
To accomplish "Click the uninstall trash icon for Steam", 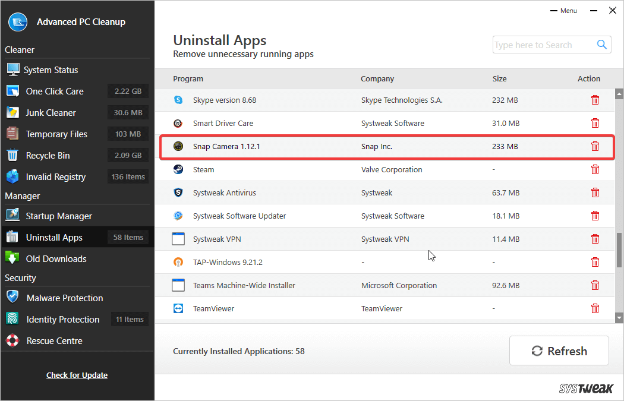I will point(595,169).
